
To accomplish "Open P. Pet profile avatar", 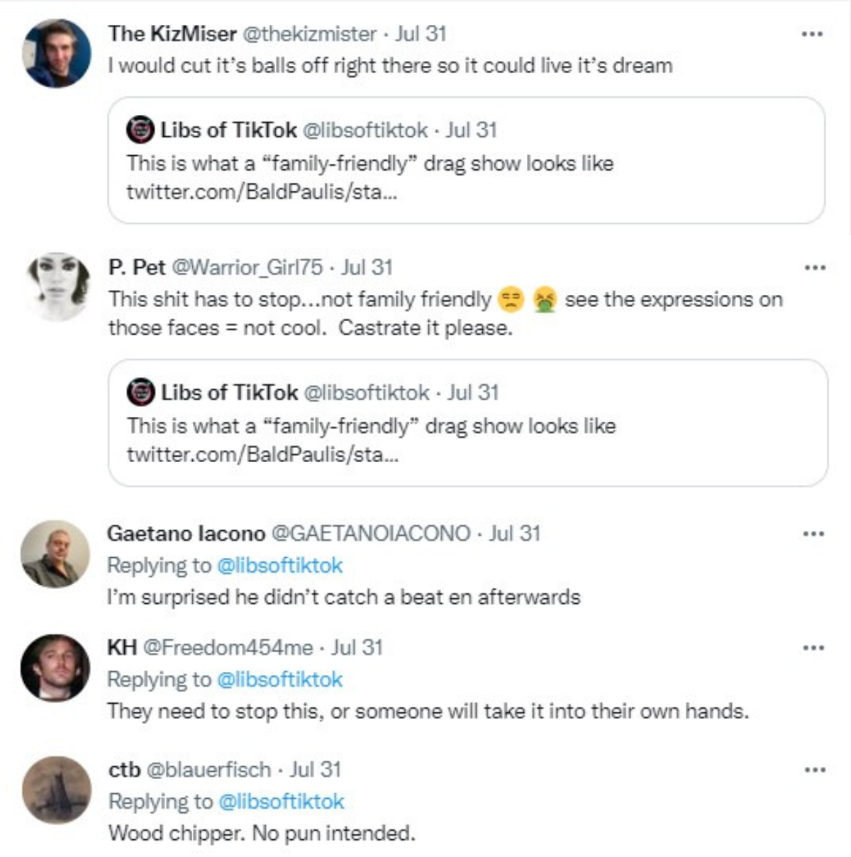I will coord(58,286).
